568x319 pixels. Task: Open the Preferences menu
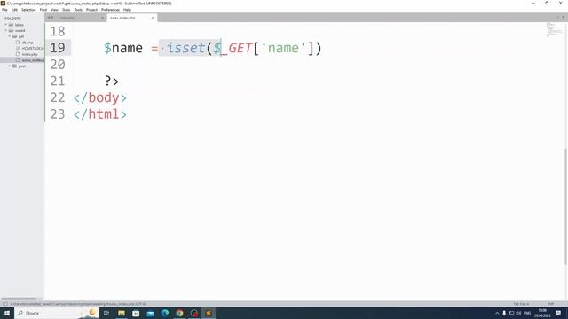tap(110, 10)
